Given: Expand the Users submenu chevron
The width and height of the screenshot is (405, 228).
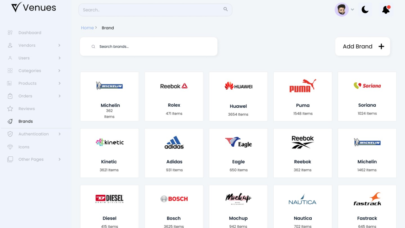Looking at the screenshot, I should pos(59,58).
